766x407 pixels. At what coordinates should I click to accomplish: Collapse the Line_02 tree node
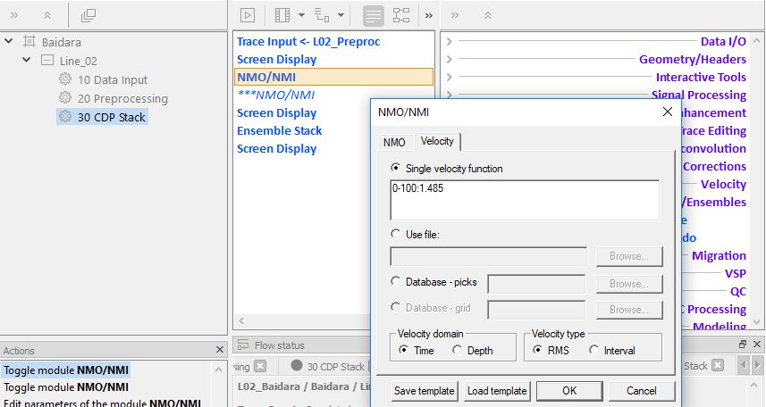tap(27, 60)
